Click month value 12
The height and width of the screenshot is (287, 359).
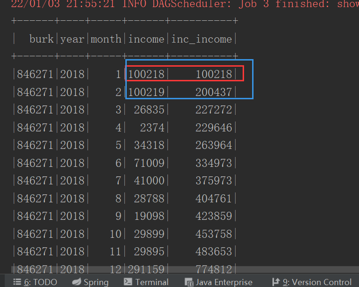(x=115, y=269)
